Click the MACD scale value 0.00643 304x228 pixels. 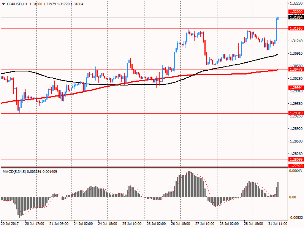[296, 171]
